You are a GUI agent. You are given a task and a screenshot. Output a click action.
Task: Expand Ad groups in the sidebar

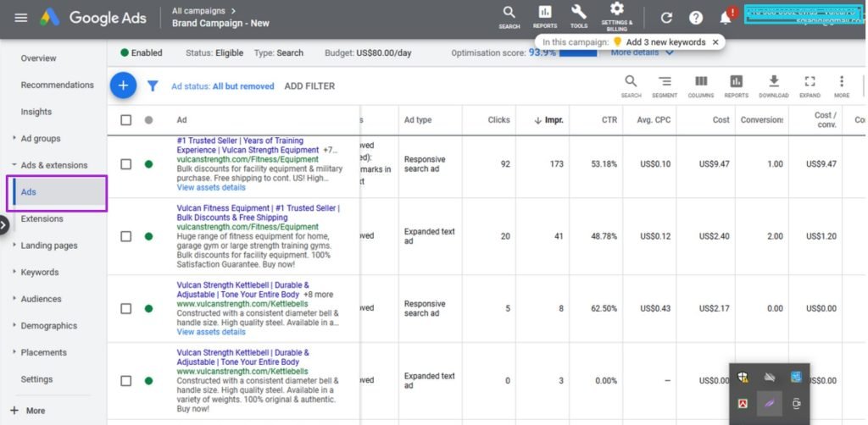[40, 139]
